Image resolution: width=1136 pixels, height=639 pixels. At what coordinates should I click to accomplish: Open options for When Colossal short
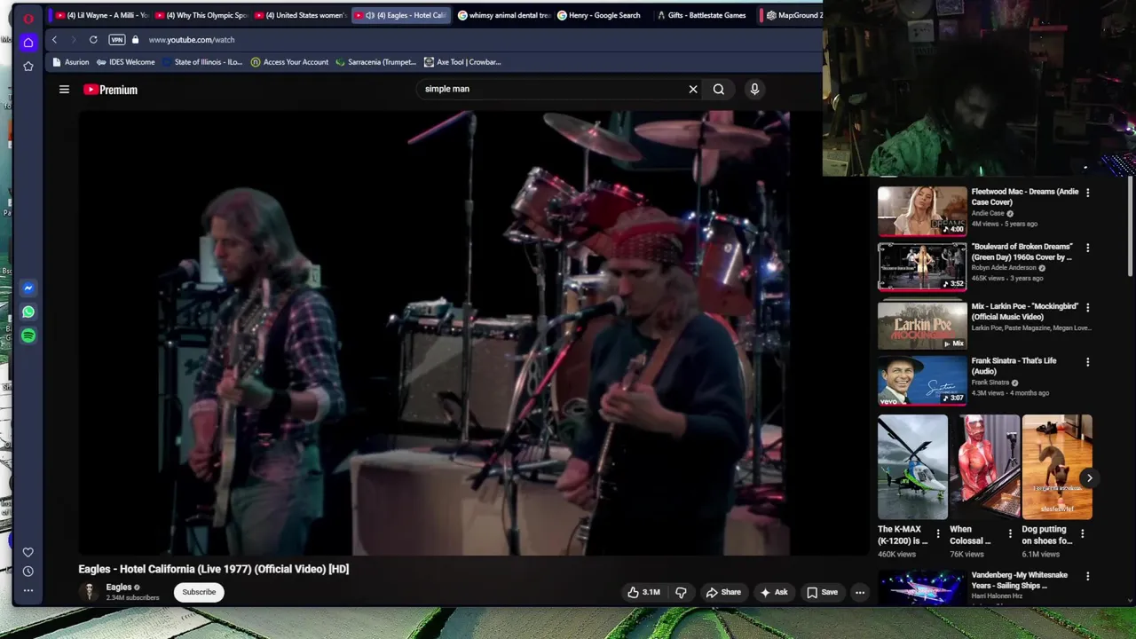click(x=1010, y=533)
